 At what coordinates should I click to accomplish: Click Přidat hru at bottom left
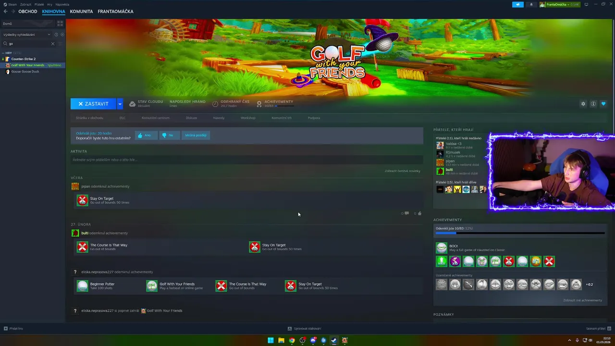(x=13, y=329)
